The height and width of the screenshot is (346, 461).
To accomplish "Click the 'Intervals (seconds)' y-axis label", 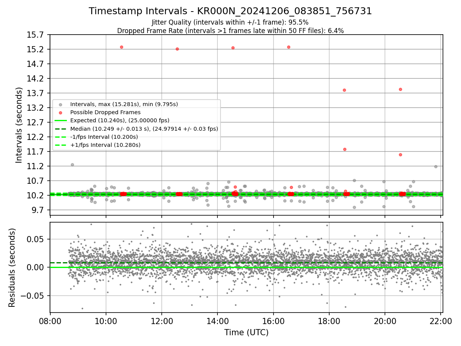I will [x=19, y=125].
